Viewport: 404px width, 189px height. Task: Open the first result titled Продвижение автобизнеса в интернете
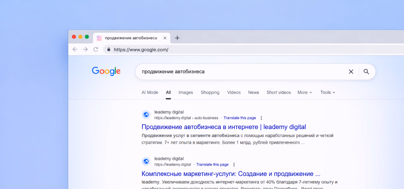(x=223, y=127)
